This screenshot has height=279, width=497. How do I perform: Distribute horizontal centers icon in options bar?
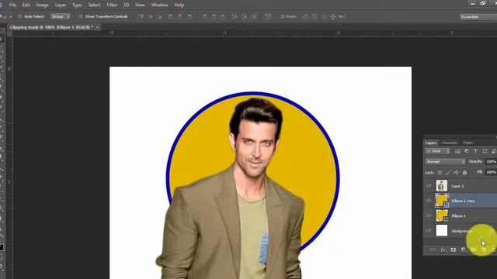coord(244,16)
